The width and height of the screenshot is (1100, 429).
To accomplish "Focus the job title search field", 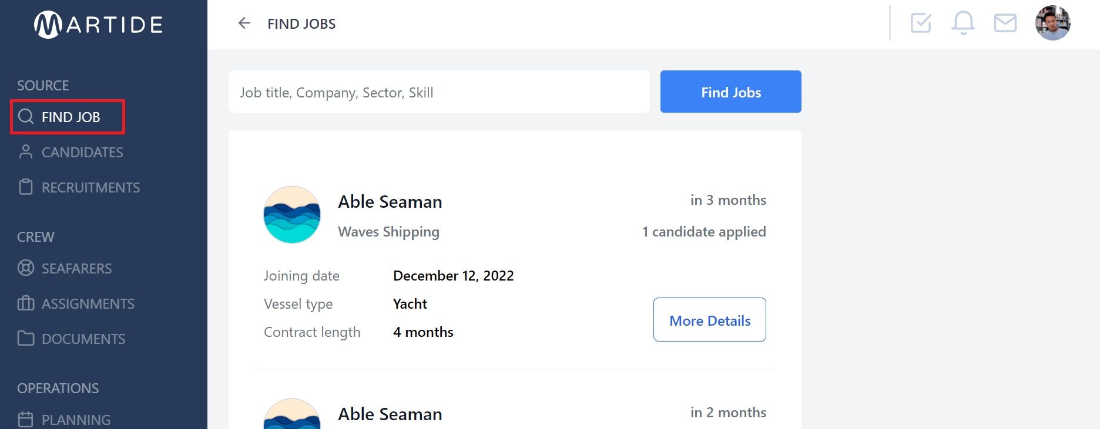I will tap(439, 92).
